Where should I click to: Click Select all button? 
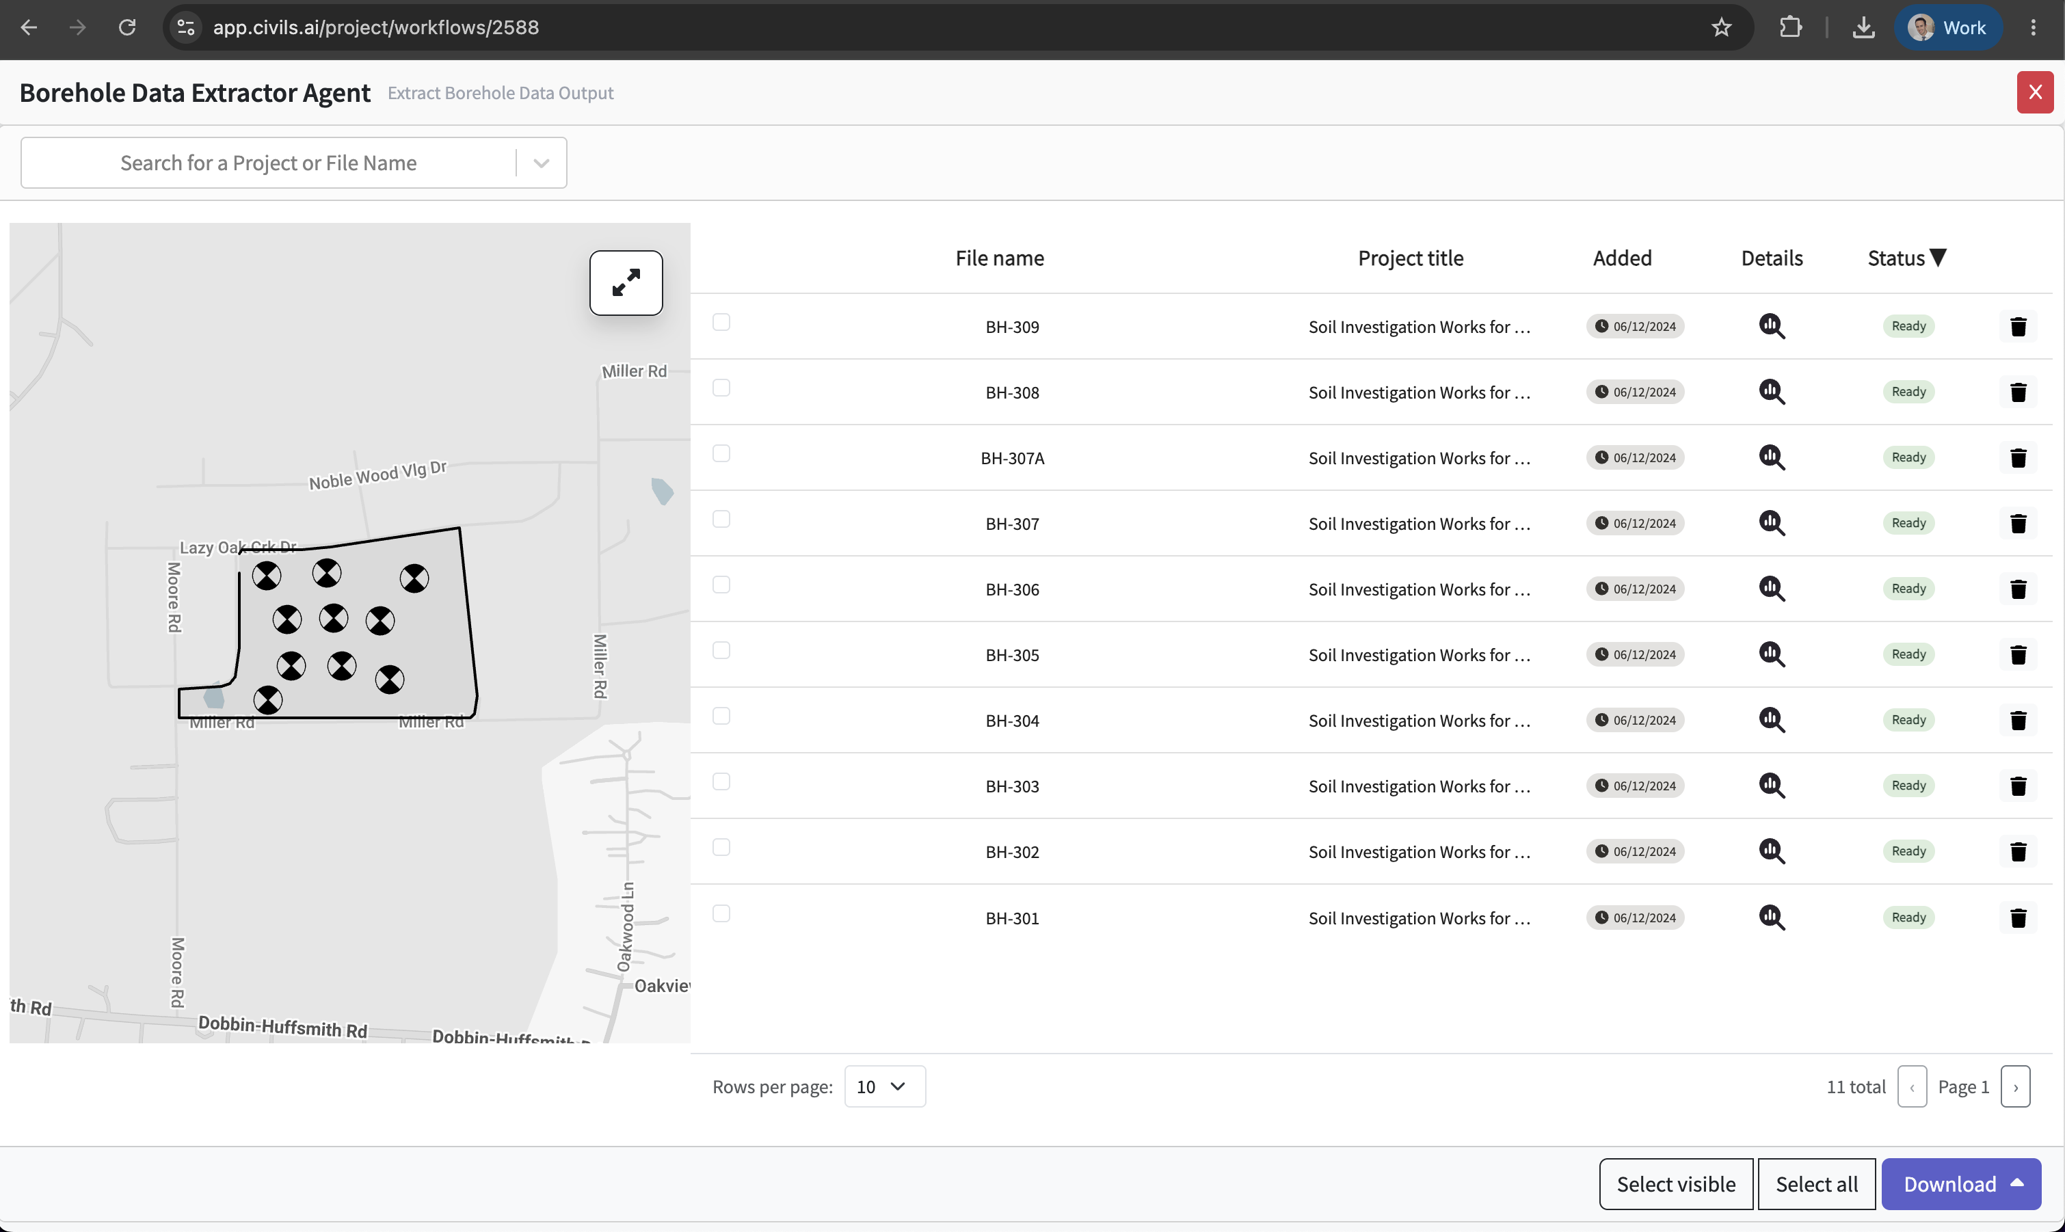click(x=1816, y=1184)
